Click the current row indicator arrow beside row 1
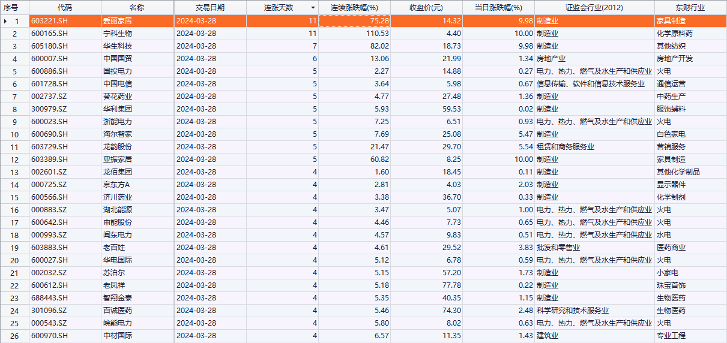 click(x=6, y=21)
